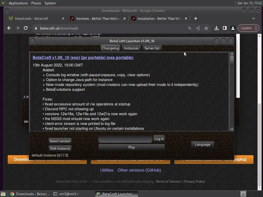This screenshot has width=263, height=197.
Task: Open the Changelog tab in launcher
Action: coord(110,48)
